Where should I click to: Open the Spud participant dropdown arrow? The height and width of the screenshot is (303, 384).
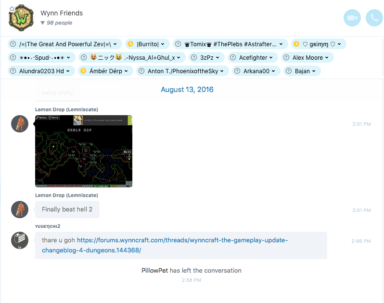point(68,58)
